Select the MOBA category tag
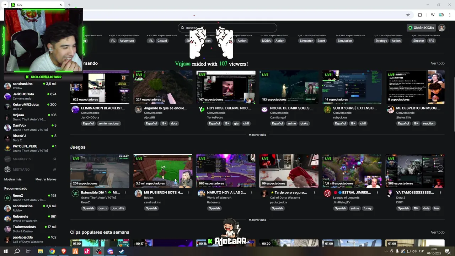Screen dimensions: 455x256 point(266,41)
